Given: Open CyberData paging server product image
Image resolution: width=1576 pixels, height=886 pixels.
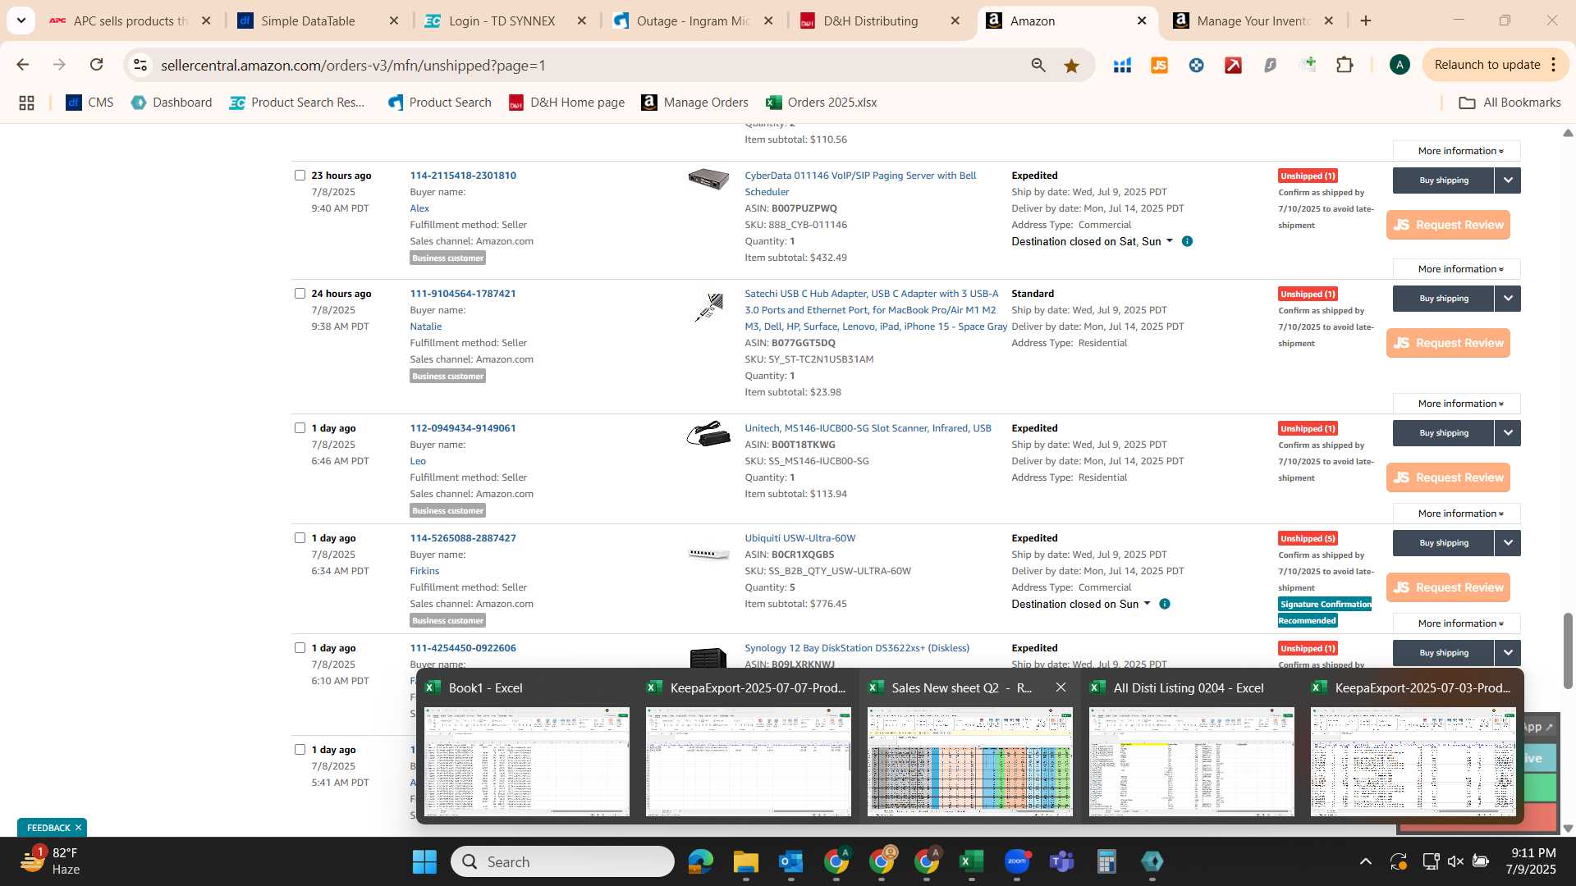Looking at the screenshot, I should (708, 180).
